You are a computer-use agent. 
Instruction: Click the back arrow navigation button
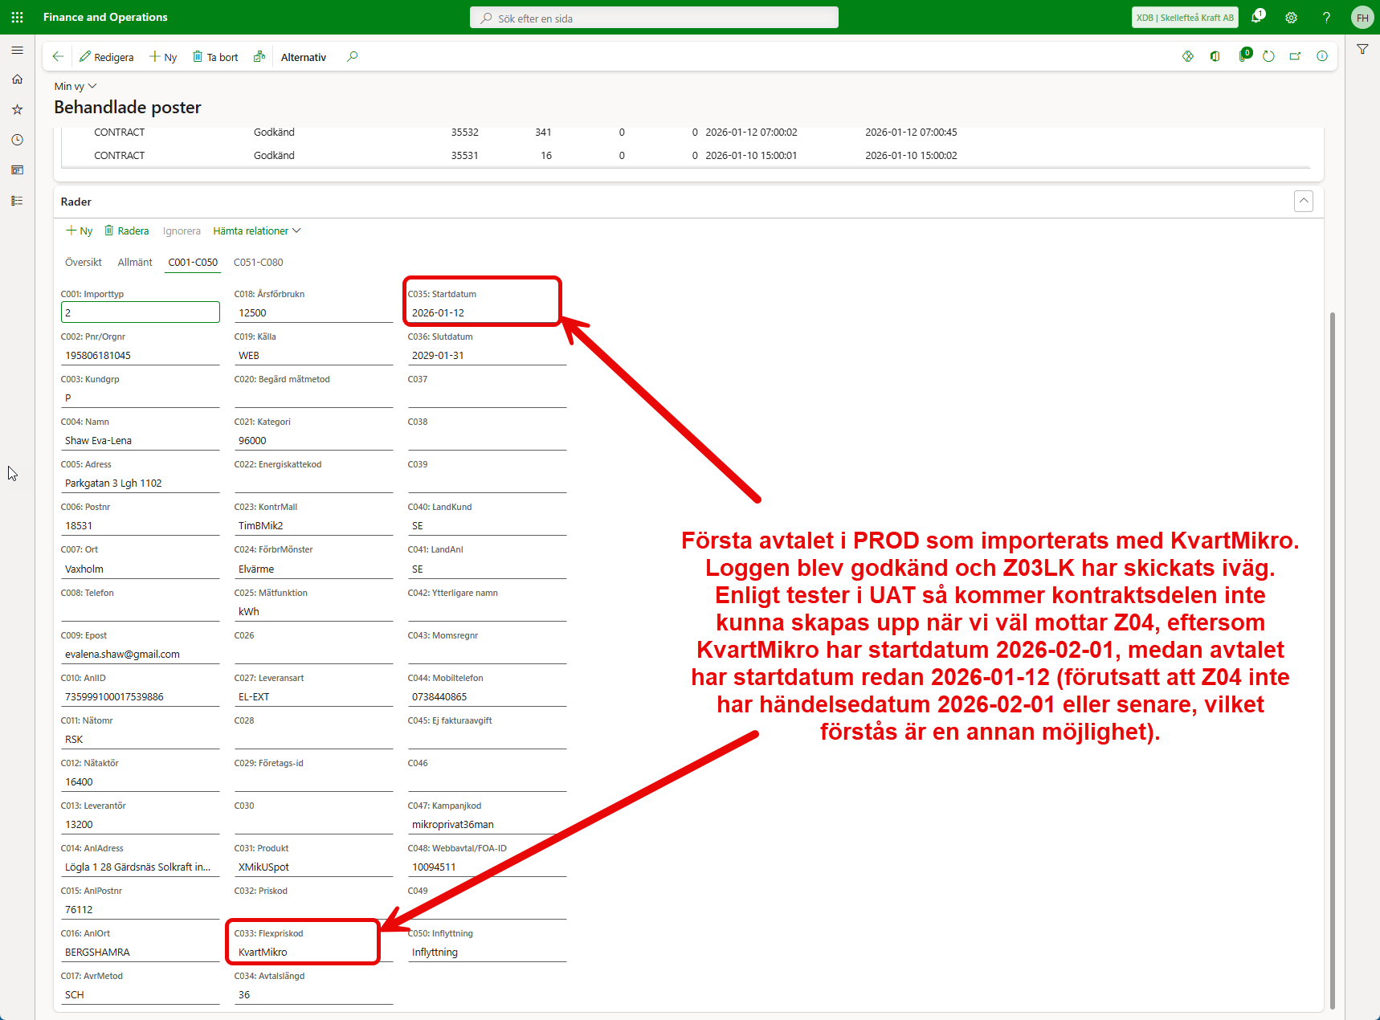point(58,56)
